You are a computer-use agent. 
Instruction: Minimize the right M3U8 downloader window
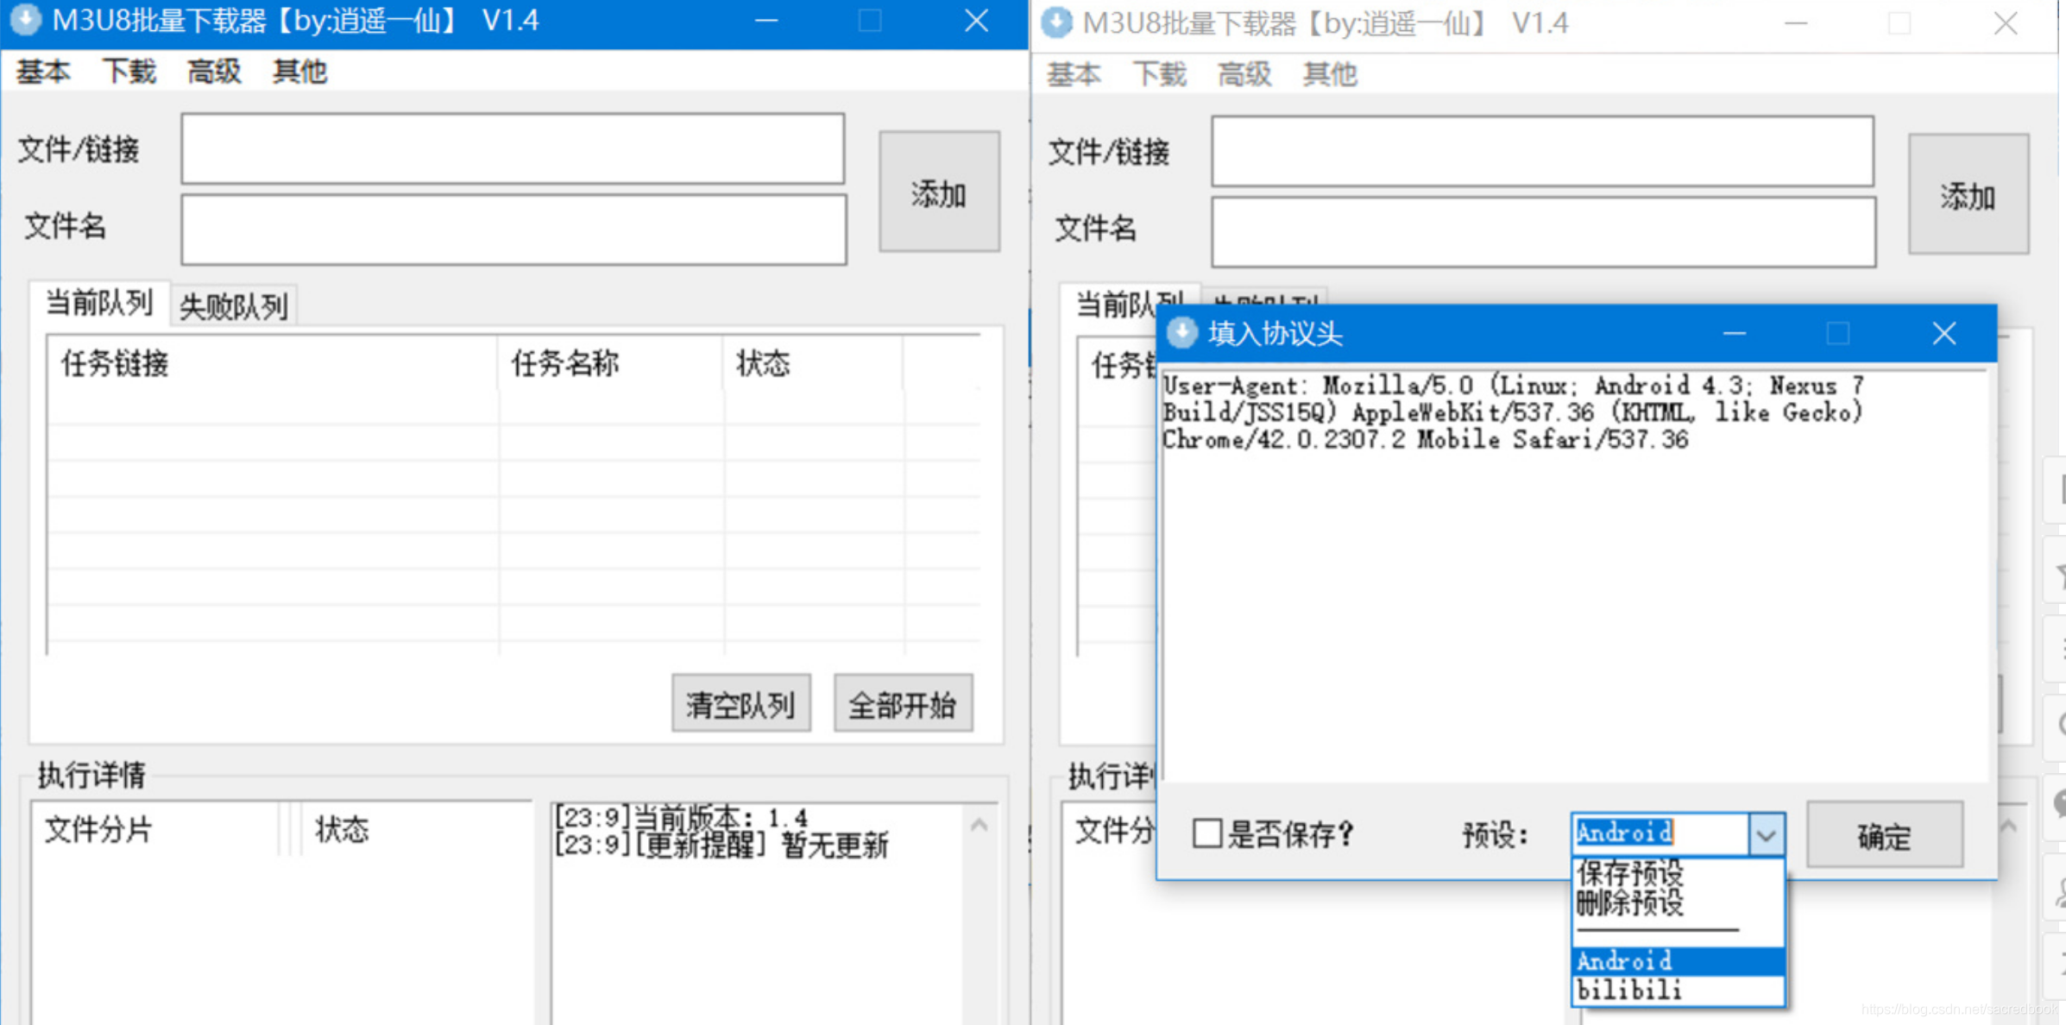coord(1796,23)
